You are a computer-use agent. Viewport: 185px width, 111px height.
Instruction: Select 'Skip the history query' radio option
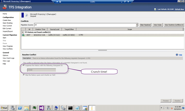[24, 75]
